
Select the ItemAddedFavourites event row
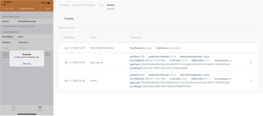tap(102, 48)
